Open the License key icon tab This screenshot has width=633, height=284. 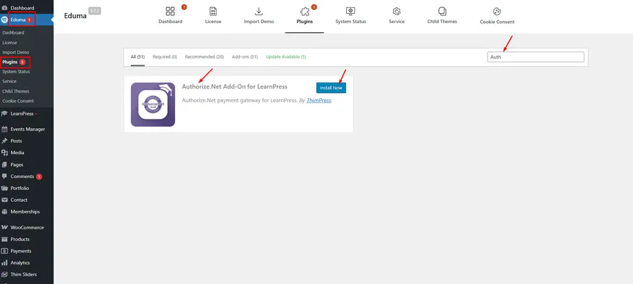(213, 12)
